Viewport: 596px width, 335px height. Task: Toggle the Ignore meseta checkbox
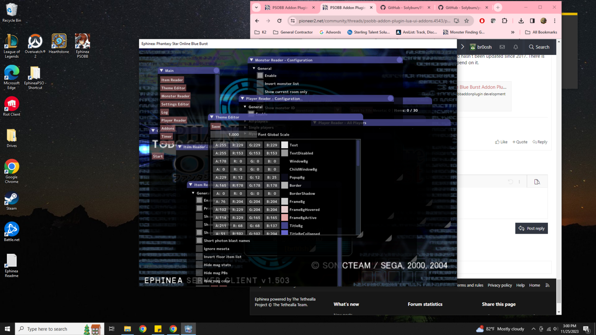(199, 248)
